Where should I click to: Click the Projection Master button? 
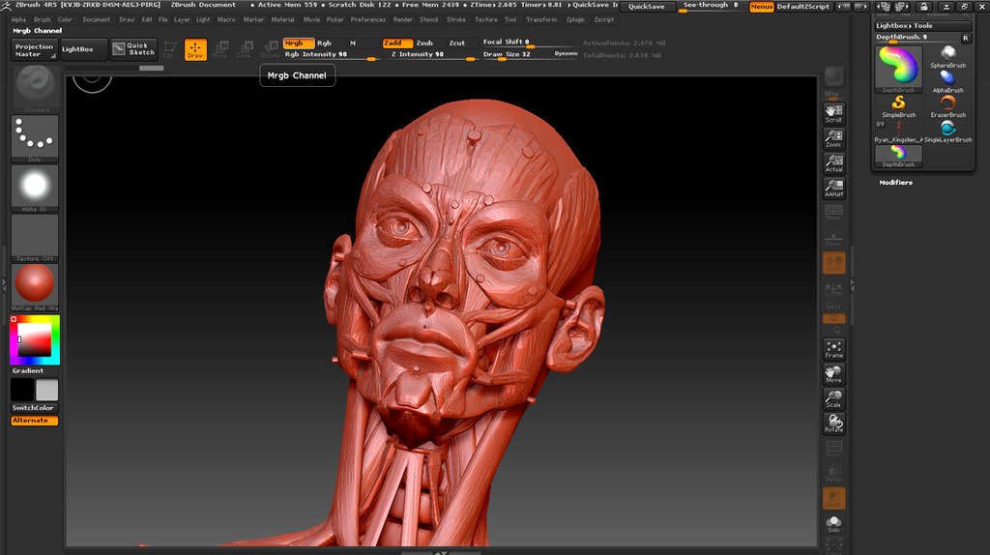(x=35, y=50)
